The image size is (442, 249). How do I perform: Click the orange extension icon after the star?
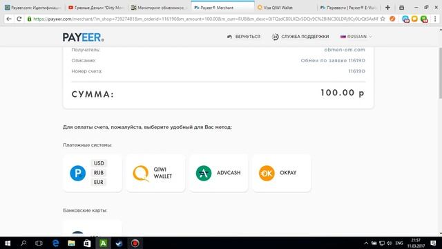point(392,19)
